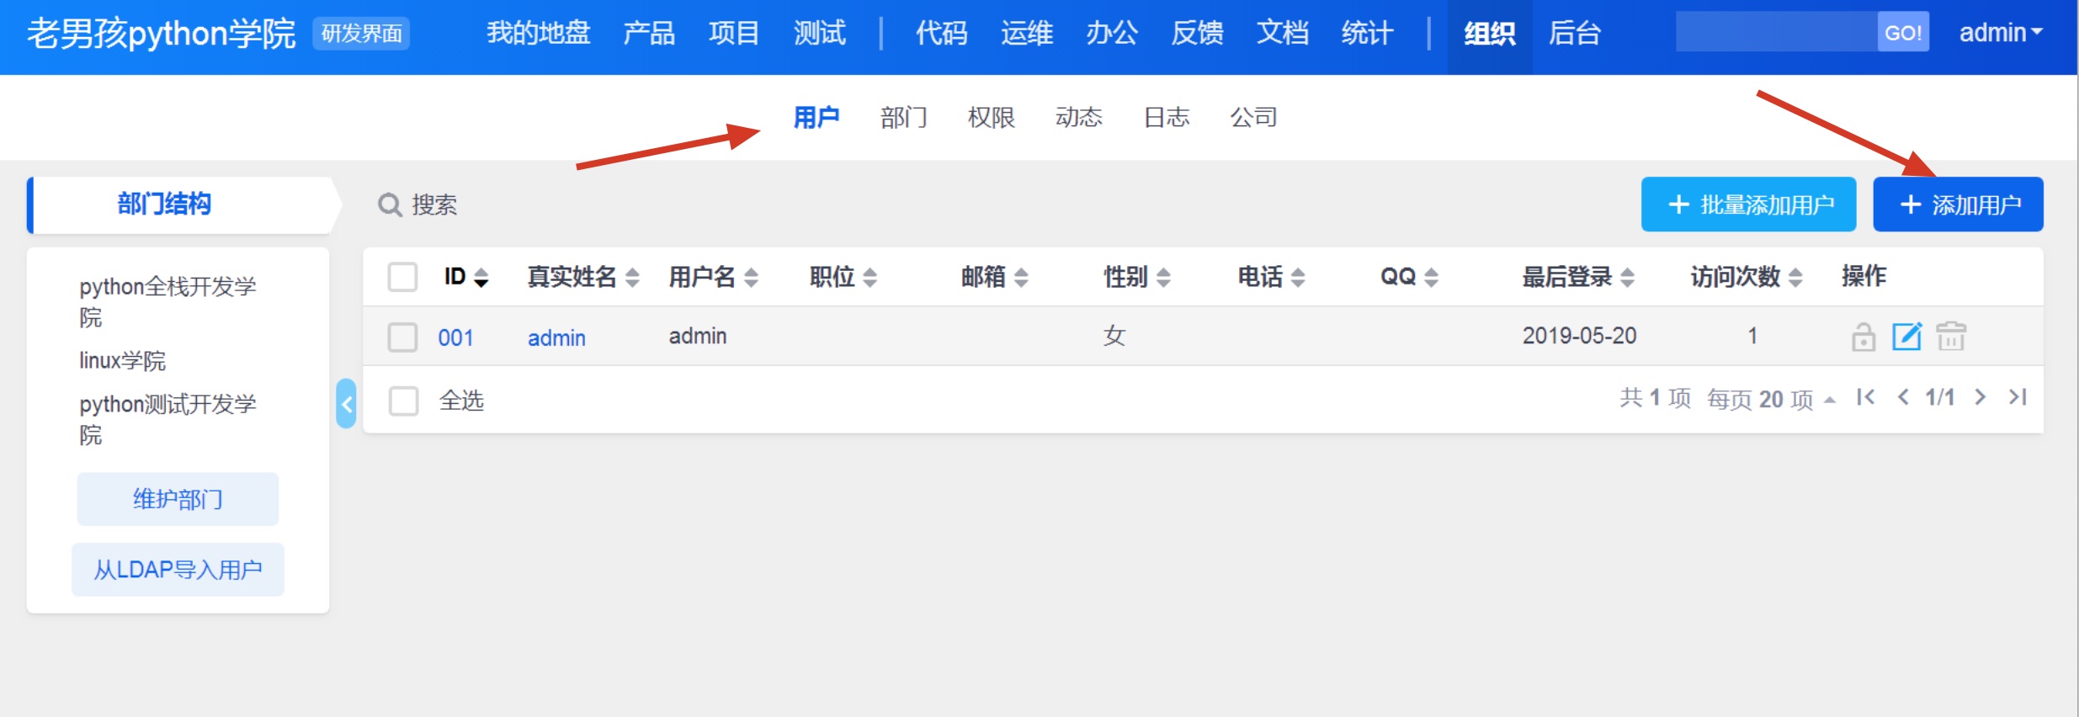Sort the table by ID column

[x=465, y=277]
